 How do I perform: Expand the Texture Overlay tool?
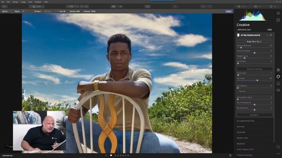click(245, 155)
